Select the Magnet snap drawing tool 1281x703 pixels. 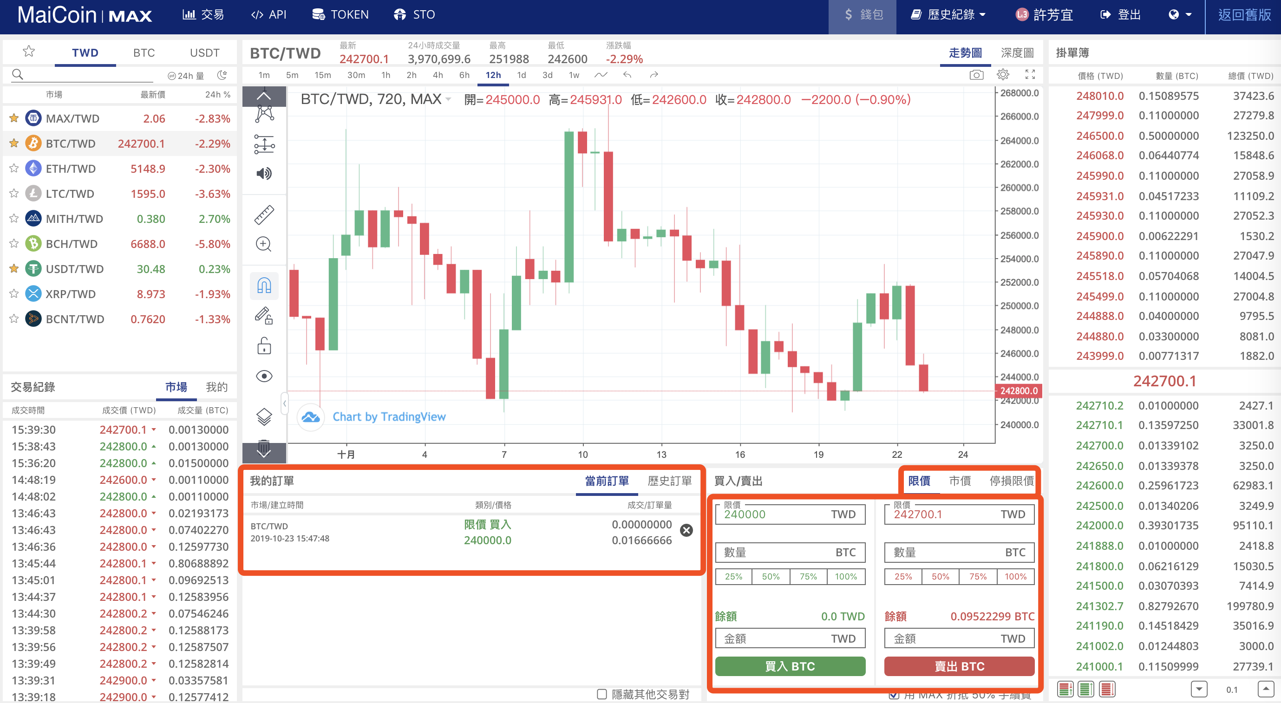(263, 285)
